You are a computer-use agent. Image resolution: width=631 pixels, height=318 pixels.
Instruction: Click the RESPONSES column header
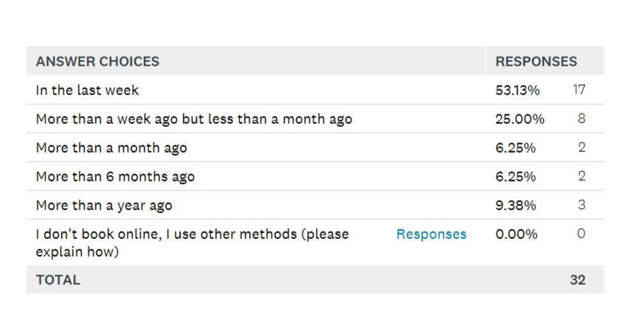[x=536, y=61]
